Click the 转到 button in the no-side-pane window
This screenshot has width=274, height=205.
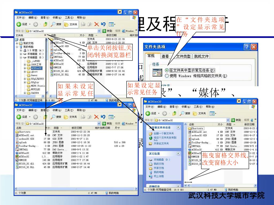(x=107, y=124)
